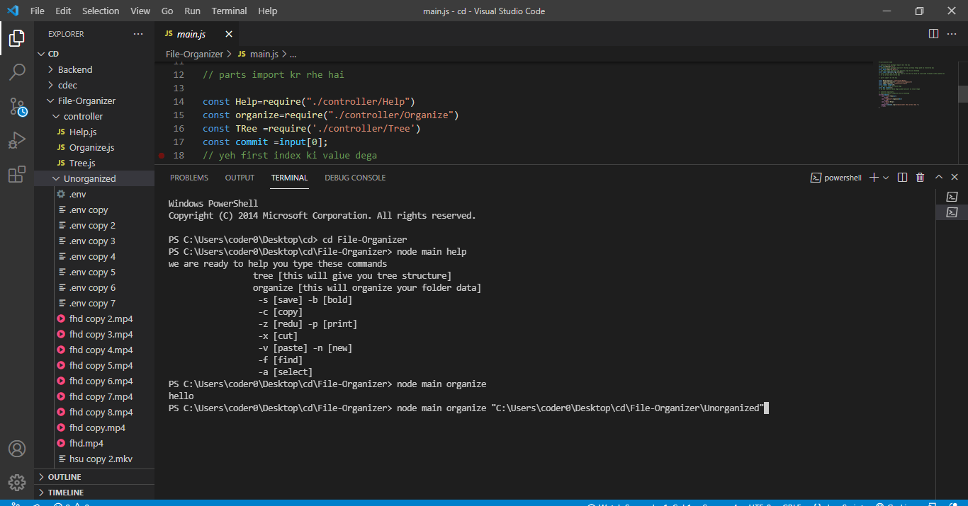This screenshot has height=506, width=968.
Task: Open the Run menu
Action: click(x=192, y=11)
